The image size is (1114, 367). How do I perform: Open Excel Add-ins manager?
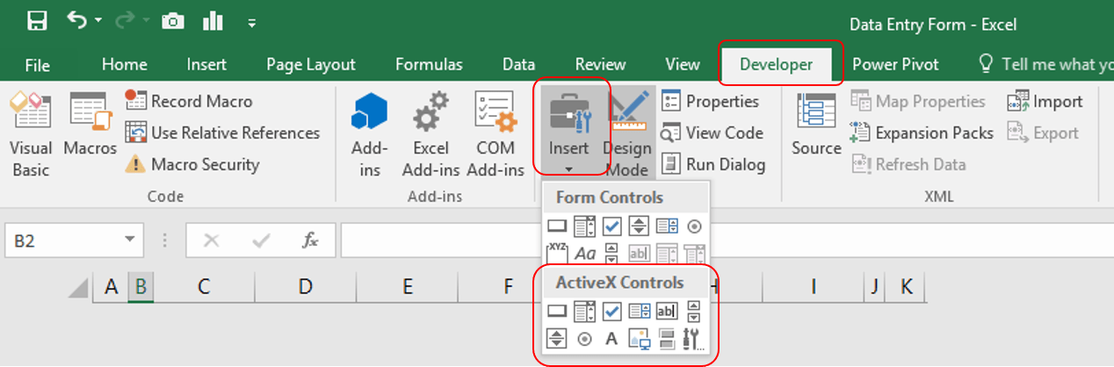tap(431, 133)
